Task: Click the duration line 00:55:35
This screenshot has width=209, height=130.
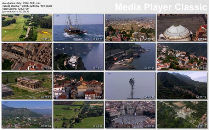Action: (x=15, y=11)
